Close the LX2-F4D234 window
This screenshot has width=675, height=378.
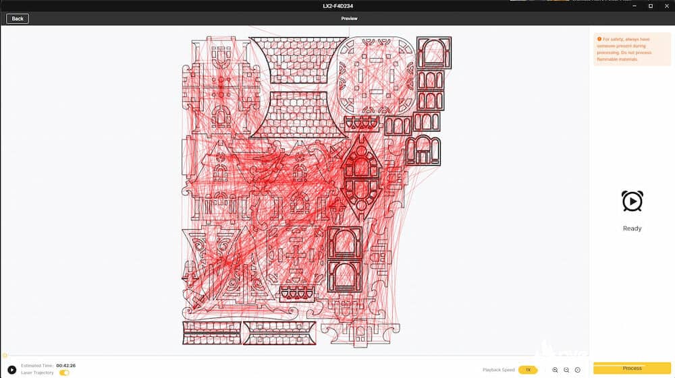[x=666, y=6]
